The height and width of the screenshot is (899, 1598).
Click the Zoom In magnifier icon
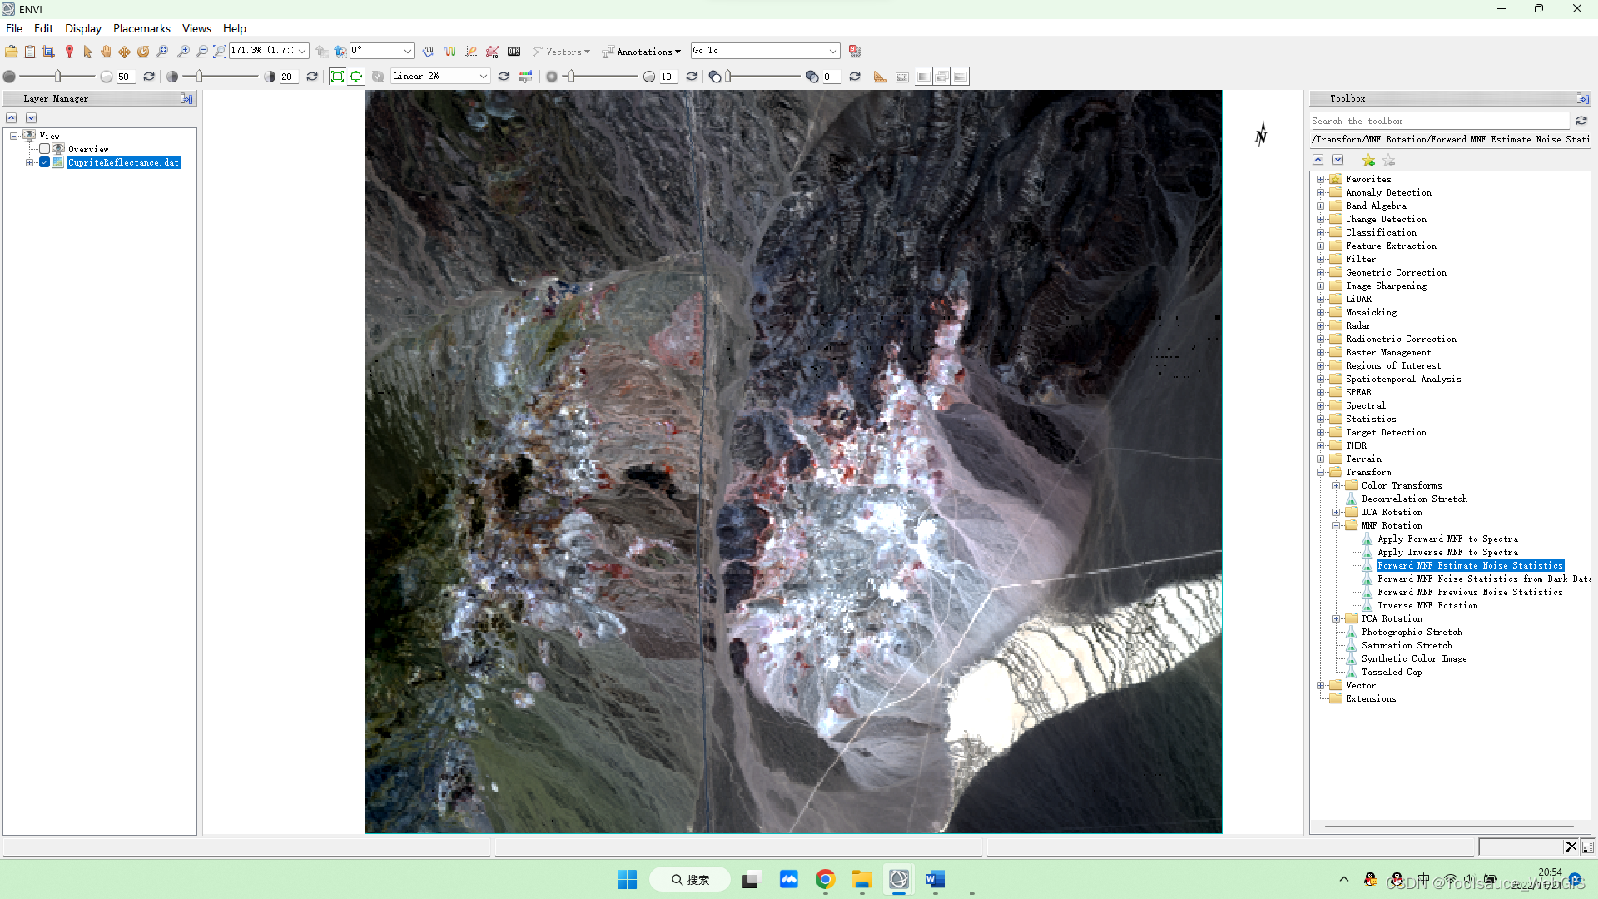183,52
